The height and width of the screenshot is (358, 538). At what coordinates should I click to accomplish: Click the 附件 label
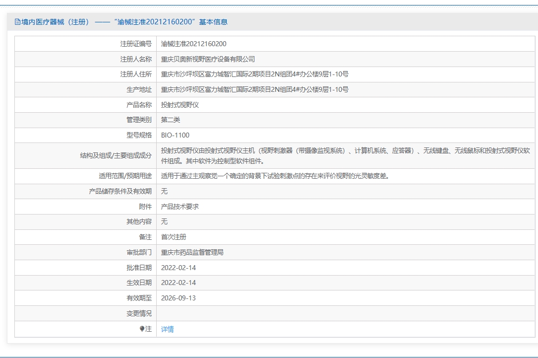(x=145, y=207)
